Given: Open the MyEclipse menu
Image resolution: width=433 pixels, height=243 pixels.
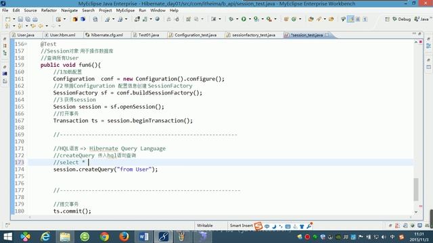Looking at the screenshot, I should point(125,11).
